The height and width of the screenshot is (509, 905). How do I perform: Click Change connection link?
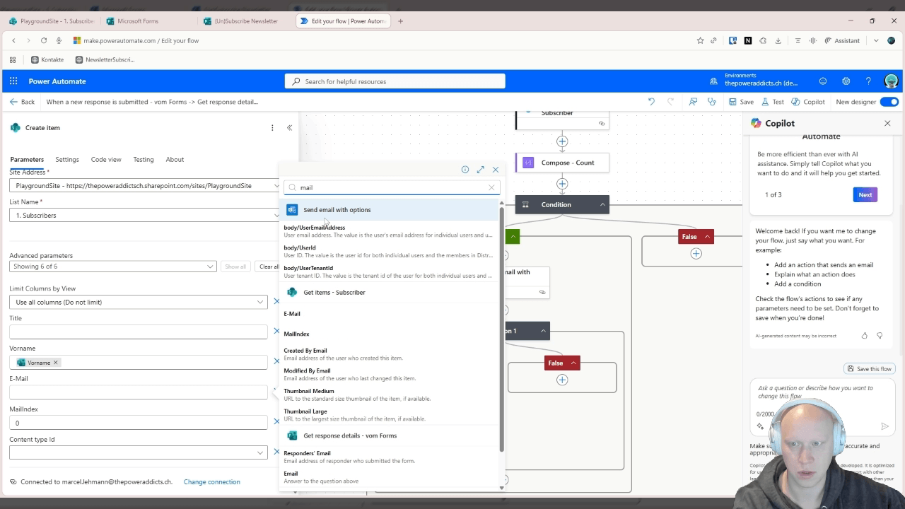[x=211, y=482]
